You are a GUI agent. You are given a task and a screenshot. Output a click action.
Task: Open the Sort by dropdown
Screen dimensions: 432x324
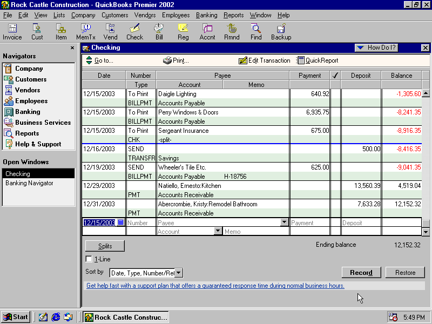(179, 273)
